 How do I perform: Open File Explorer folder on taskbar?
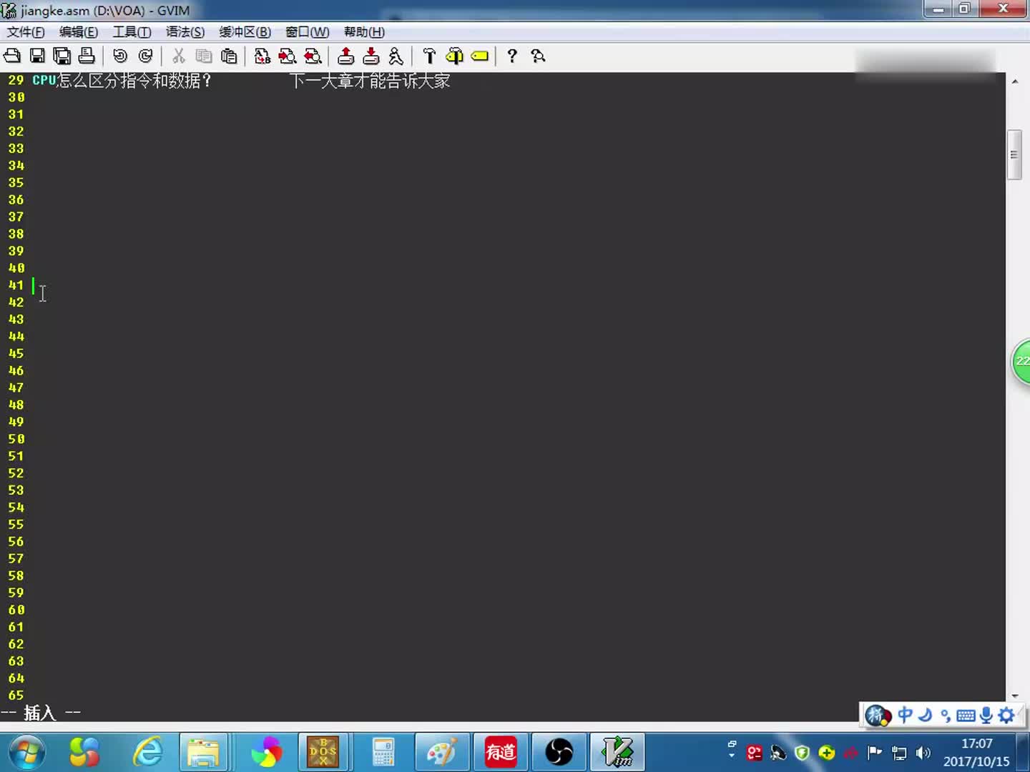pos(204,752)
